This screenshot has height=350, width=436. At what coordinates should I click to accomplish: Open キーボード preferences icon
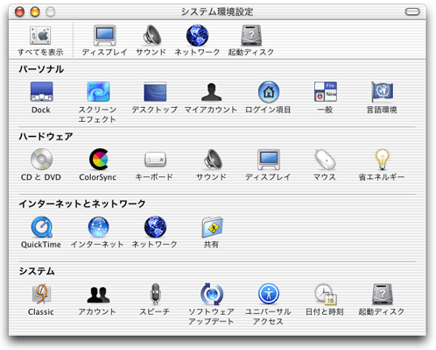[155, 160]
